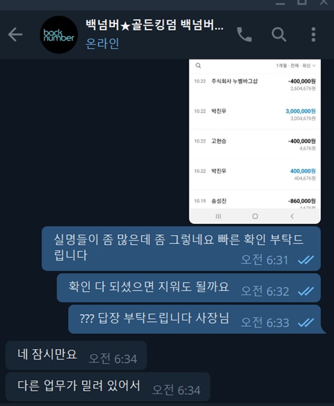Click the 온라인 status text
This screenshot has height=406, width=334.
point(102,43)
